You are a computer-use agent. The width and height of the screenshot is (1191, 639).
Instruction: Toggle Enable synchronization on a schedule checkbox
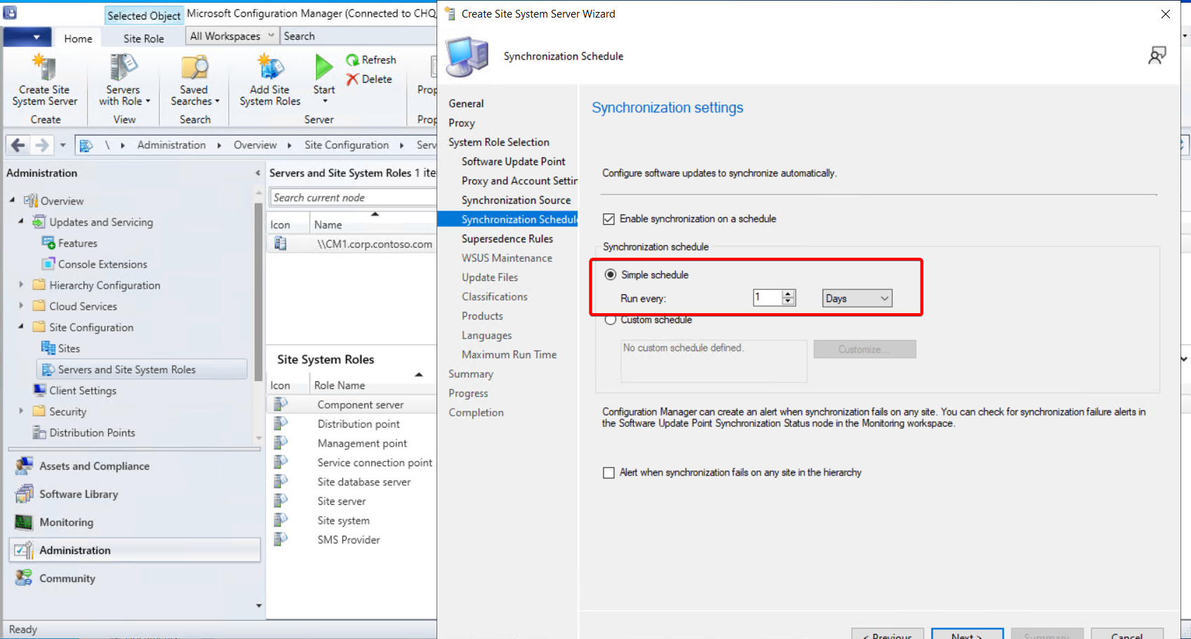609,219
